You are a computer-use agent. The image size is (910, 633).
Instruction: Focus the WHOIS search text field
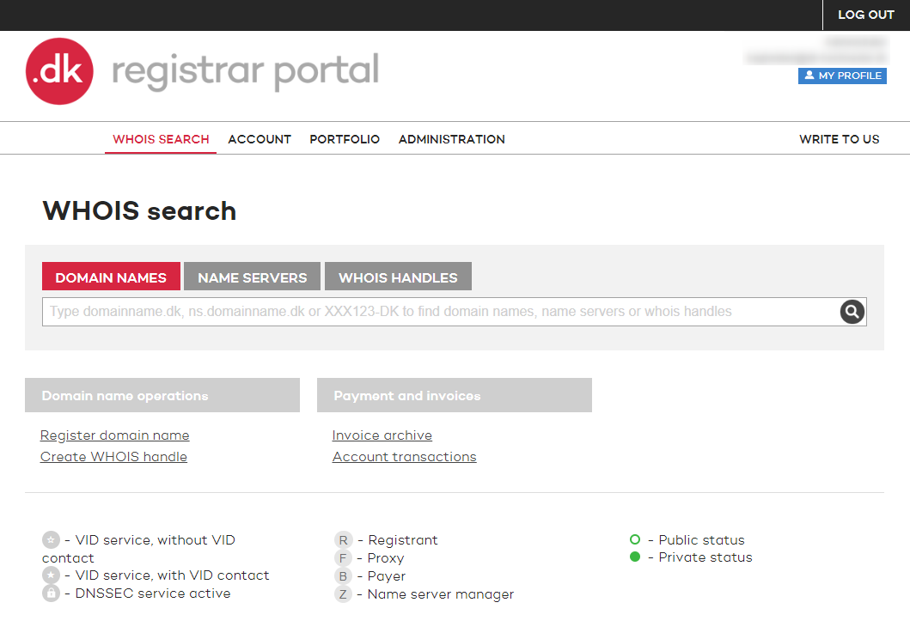(x=438, y=312)
